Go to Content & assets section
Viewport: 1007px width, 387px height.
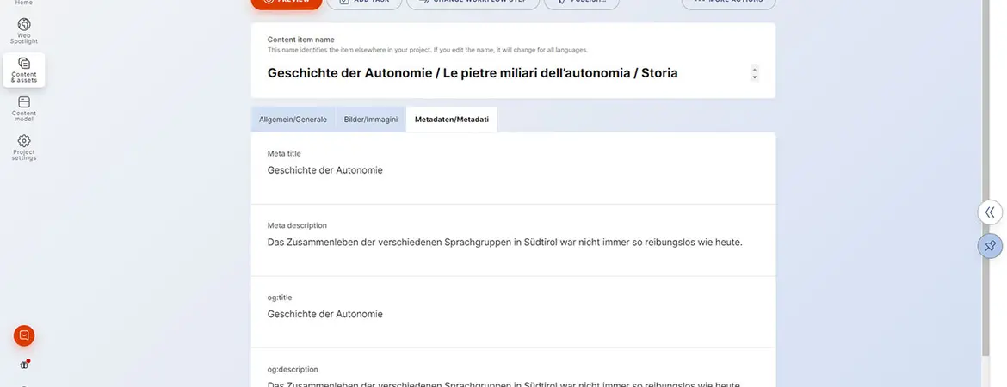pyautogui.click(x=24, y=69)
